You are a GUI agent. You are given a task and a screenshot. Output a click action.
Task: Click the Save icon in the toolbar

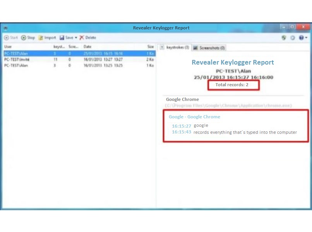coord(61,38)
